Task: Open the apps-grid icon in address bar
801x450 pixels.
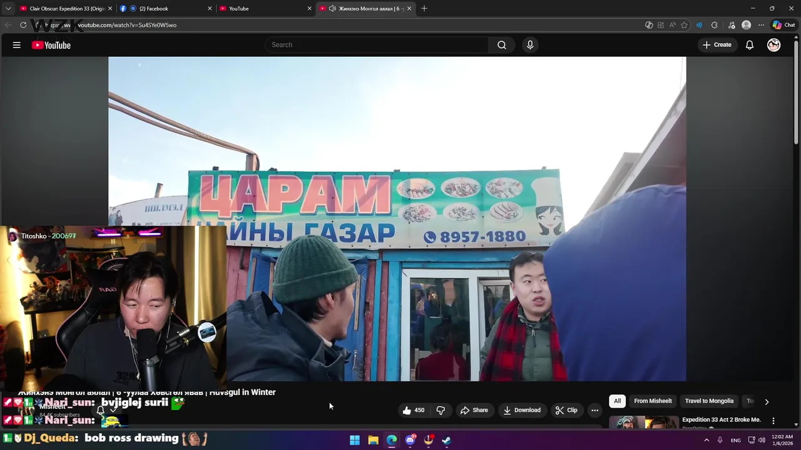Action: pyautogui.click(x=661, y=25)
